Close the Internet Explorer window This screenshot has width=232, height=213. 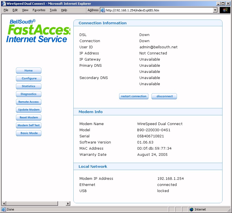click(x=228, y=4)
